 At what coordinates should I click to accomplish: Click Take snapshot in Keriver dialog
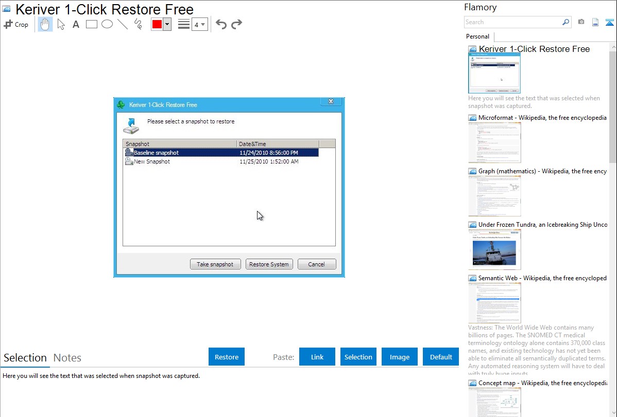215,264
